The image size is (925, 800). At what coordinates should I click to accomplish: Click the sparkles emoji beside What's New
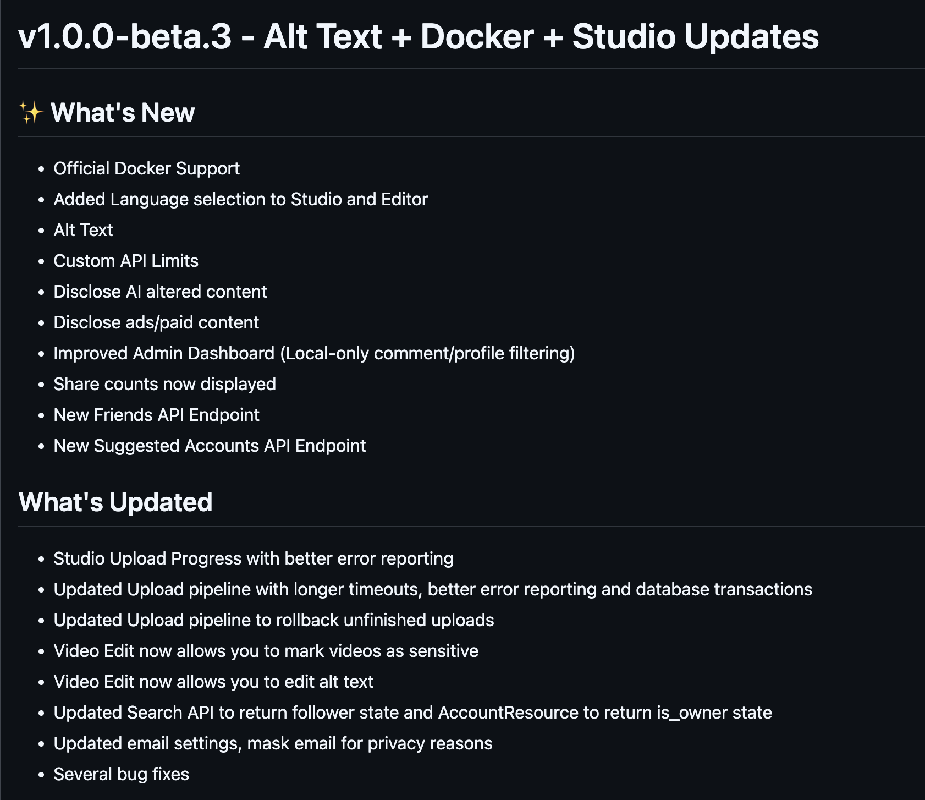tap(31, 112)
